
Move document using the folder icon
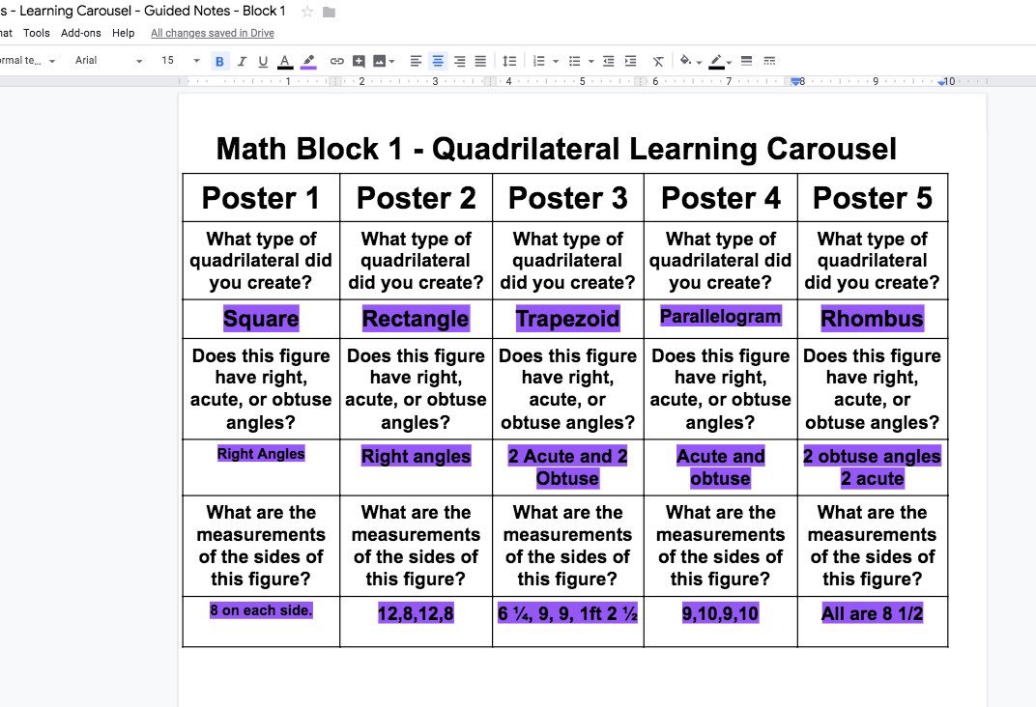click(329, 12)
